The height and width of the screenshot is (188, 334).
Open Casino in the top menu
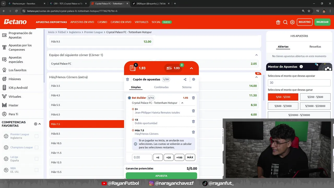click(102, 22)
